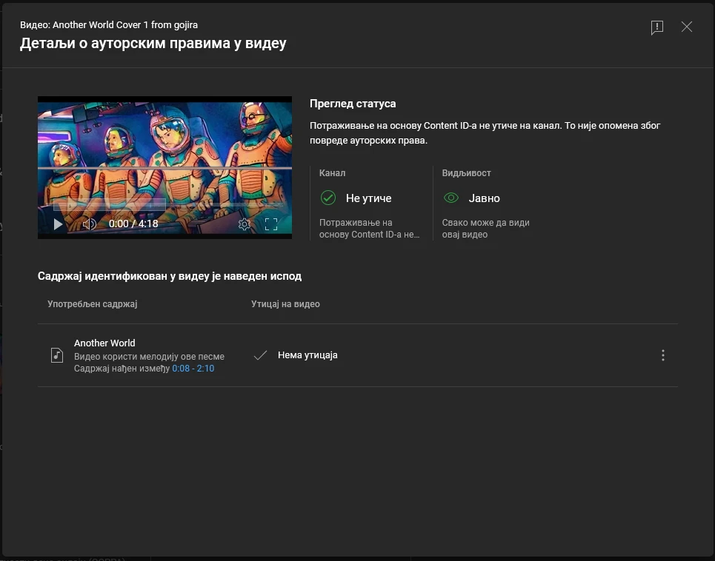715x561 pixels.
Task: Click the Утицај на видео column header
Action: [285, 304]
